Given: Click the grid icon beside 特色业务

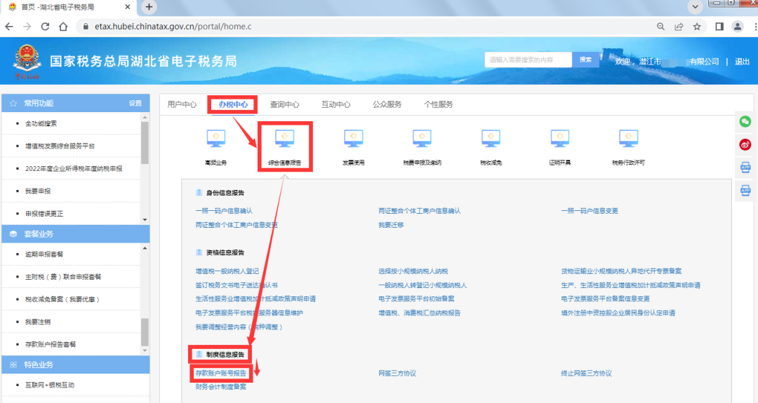Looking at the screenshot, I should pos(13,365).
